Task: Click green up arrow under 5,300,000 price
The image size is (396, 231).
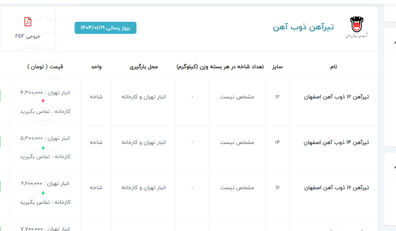Action: tap(43, 147)
